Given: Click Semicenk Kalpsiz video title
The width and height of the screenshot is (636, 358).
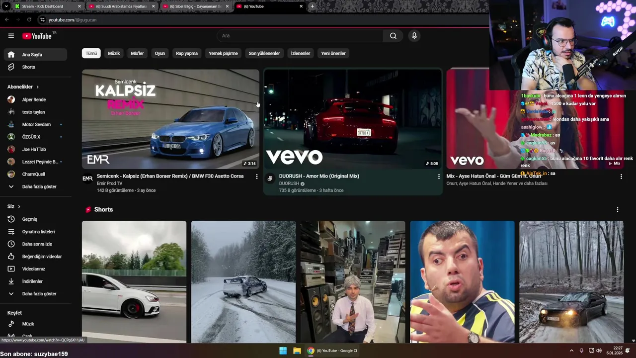Looking at the screenshot, I should tap(170, 176).
